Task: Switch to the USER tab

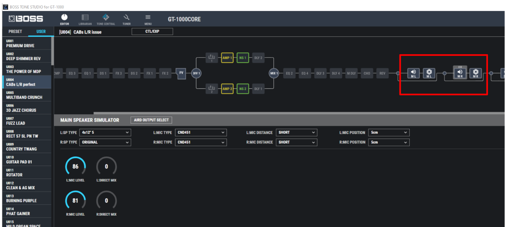Action: pos(41,32)
